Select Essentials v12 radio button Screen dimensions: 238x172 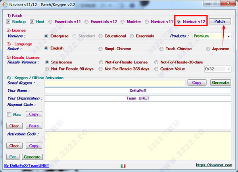click(x=86, y=22)
